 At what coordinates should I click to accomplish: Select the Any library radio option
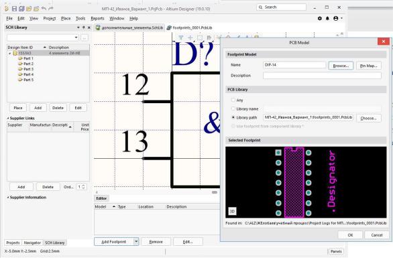(233, 100)
